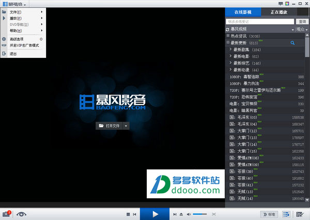Image resolution: width=310 pixels, height=220 pixels.
Task: Click the 打开文件 button
Action: click(x=110, y=125)
